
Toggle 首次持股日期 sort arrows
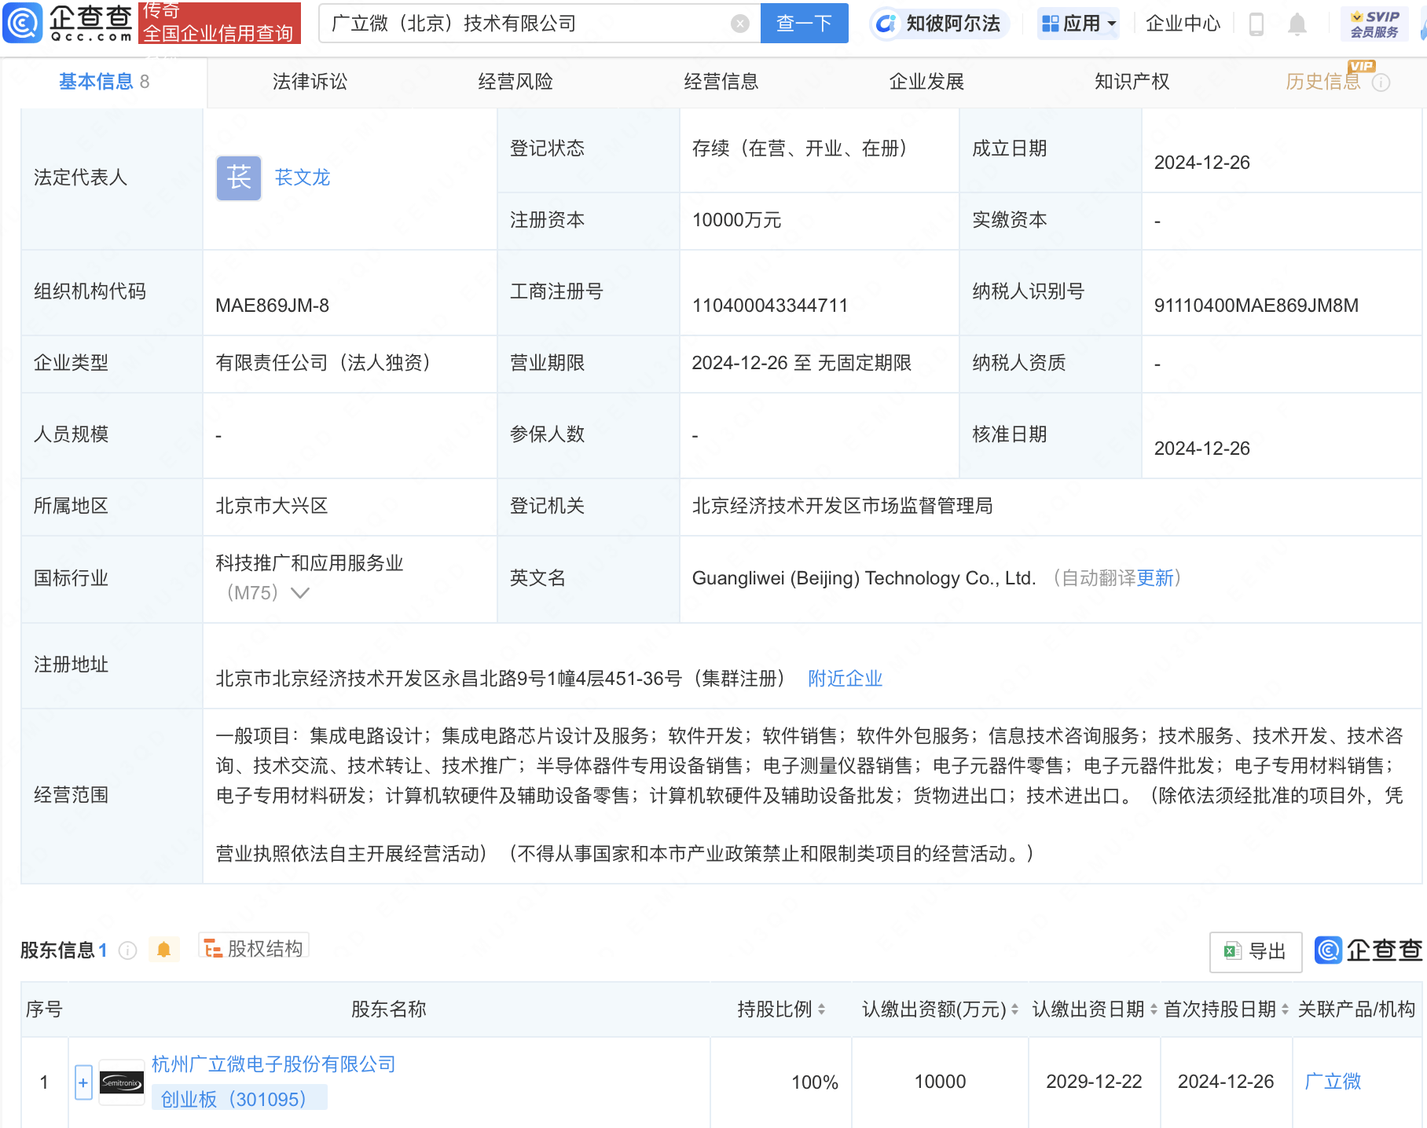[1284, 1009]
